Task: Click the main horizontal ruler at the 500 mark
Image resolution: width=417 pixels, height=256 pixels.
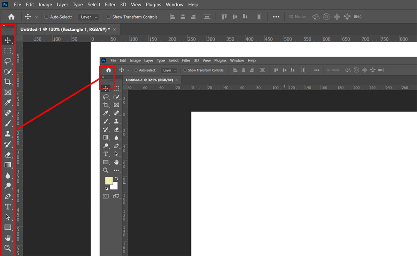Action: pyautogui.click(x=288, y=39)
